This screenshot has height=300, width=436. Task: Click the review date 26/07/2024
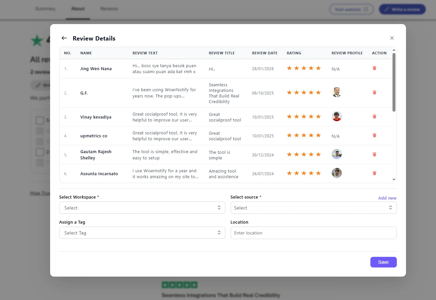pyautogui.click(x=263, y=174)
